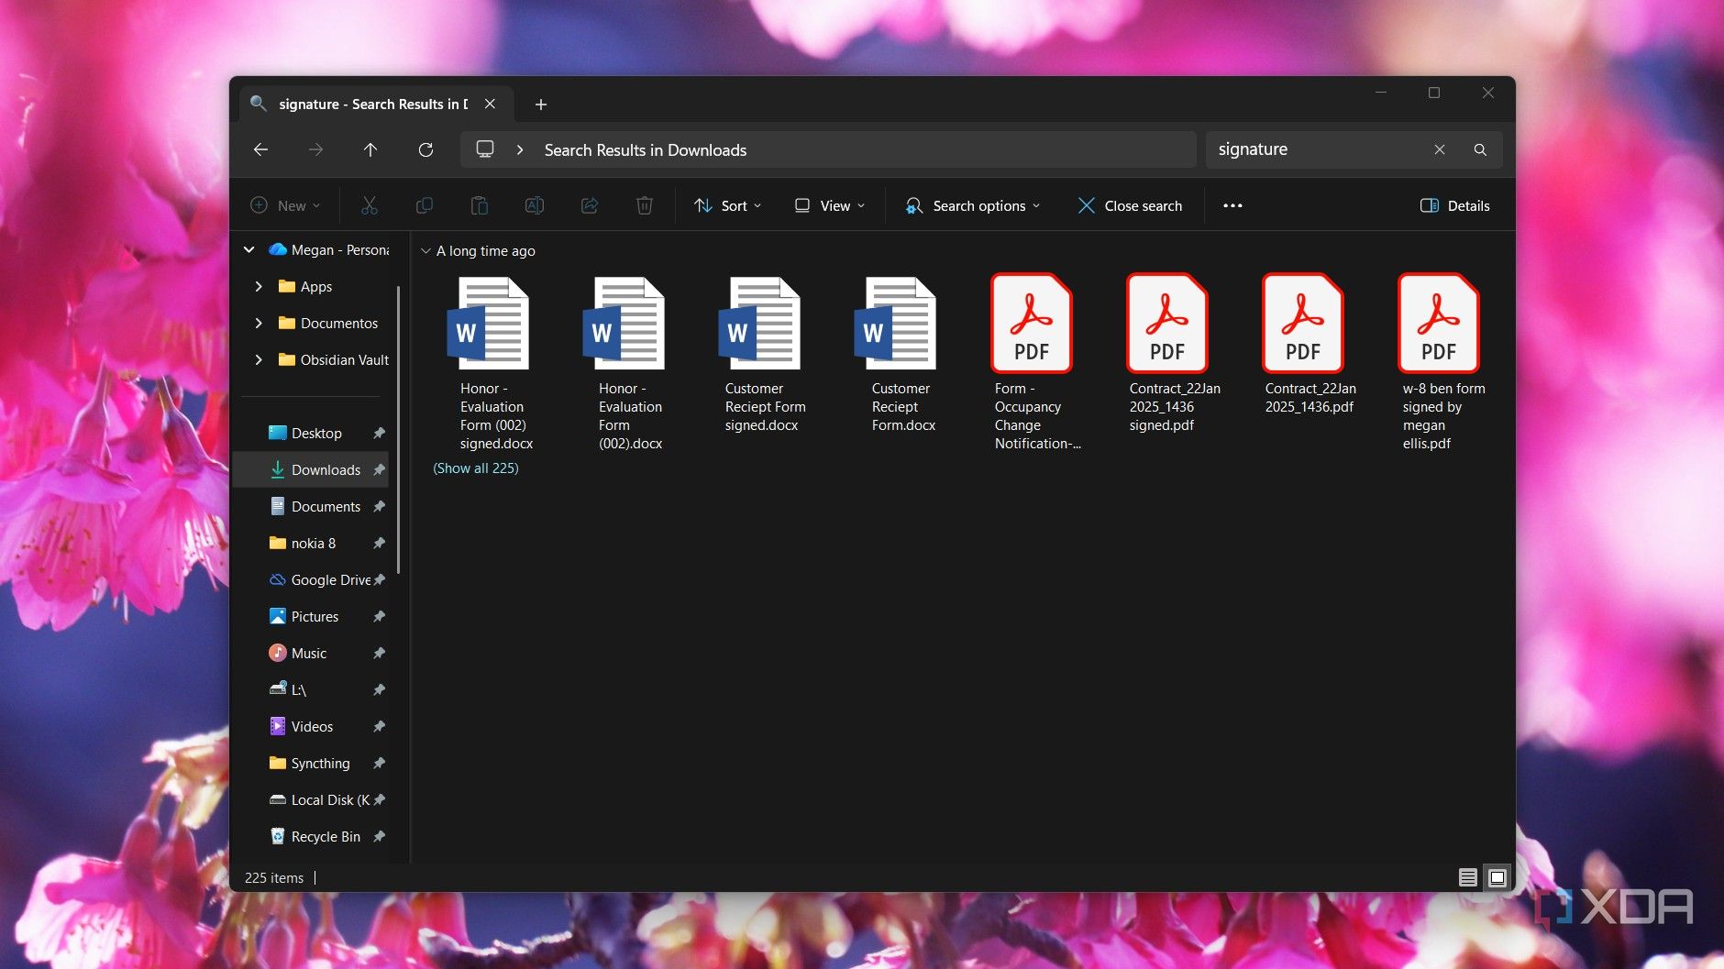Click the Copy icon in toolbar
The height and width of the screenshot is (969, 1724).
(x=425, y=205)
